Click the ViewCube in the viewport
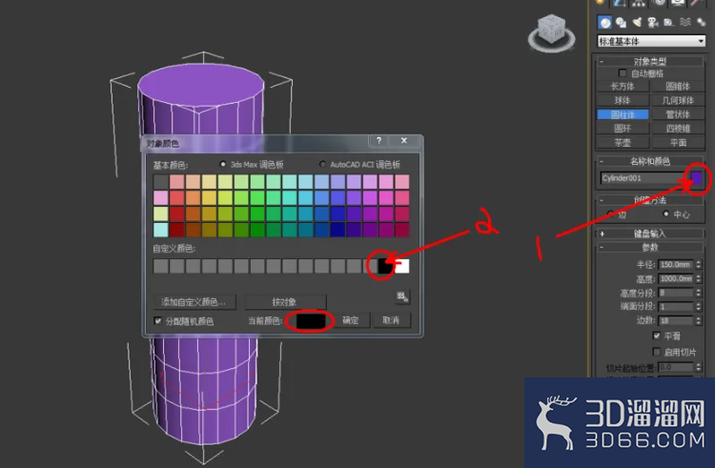 (551, 31)
